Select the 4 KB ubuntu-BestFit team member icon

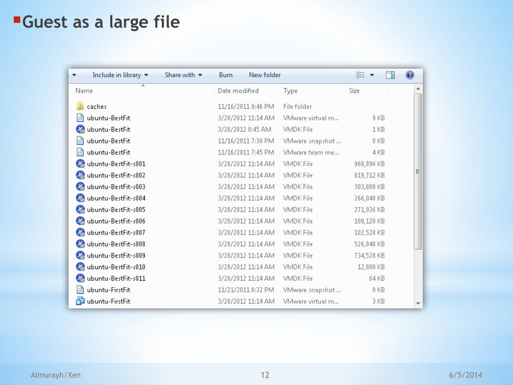click(80, 152)
